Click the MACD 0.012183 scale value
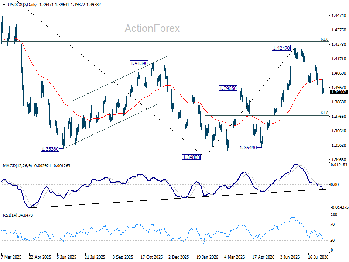 point(339,165)
